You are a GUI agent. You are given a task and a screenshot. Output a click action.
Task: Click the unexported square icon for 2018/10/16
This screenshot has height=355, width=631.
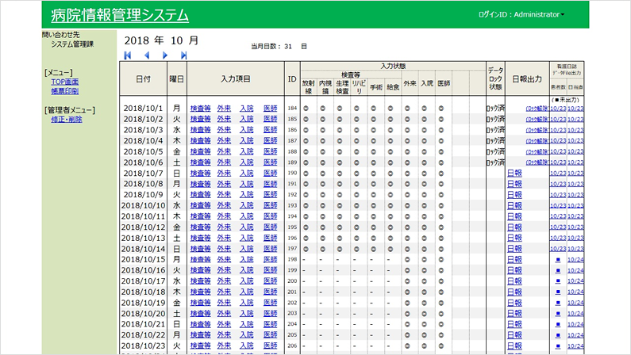558,271
